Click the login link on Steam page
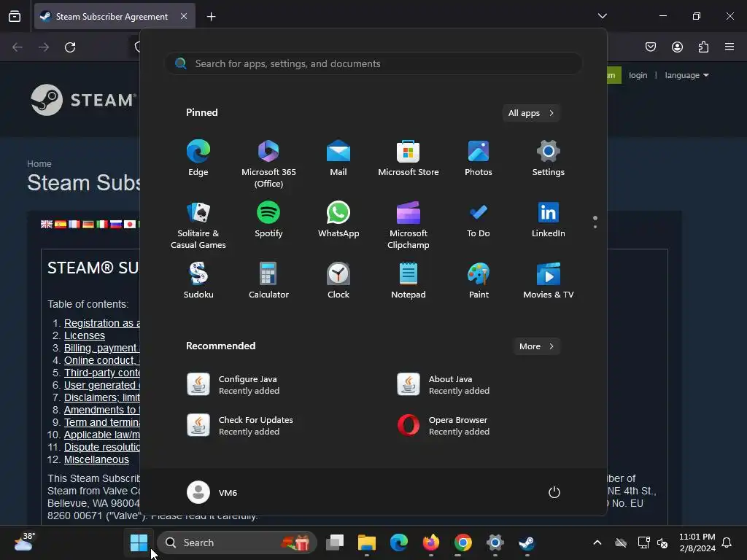Image resolution: width=747 pixels, height=560 pixels. coord(638,75)
